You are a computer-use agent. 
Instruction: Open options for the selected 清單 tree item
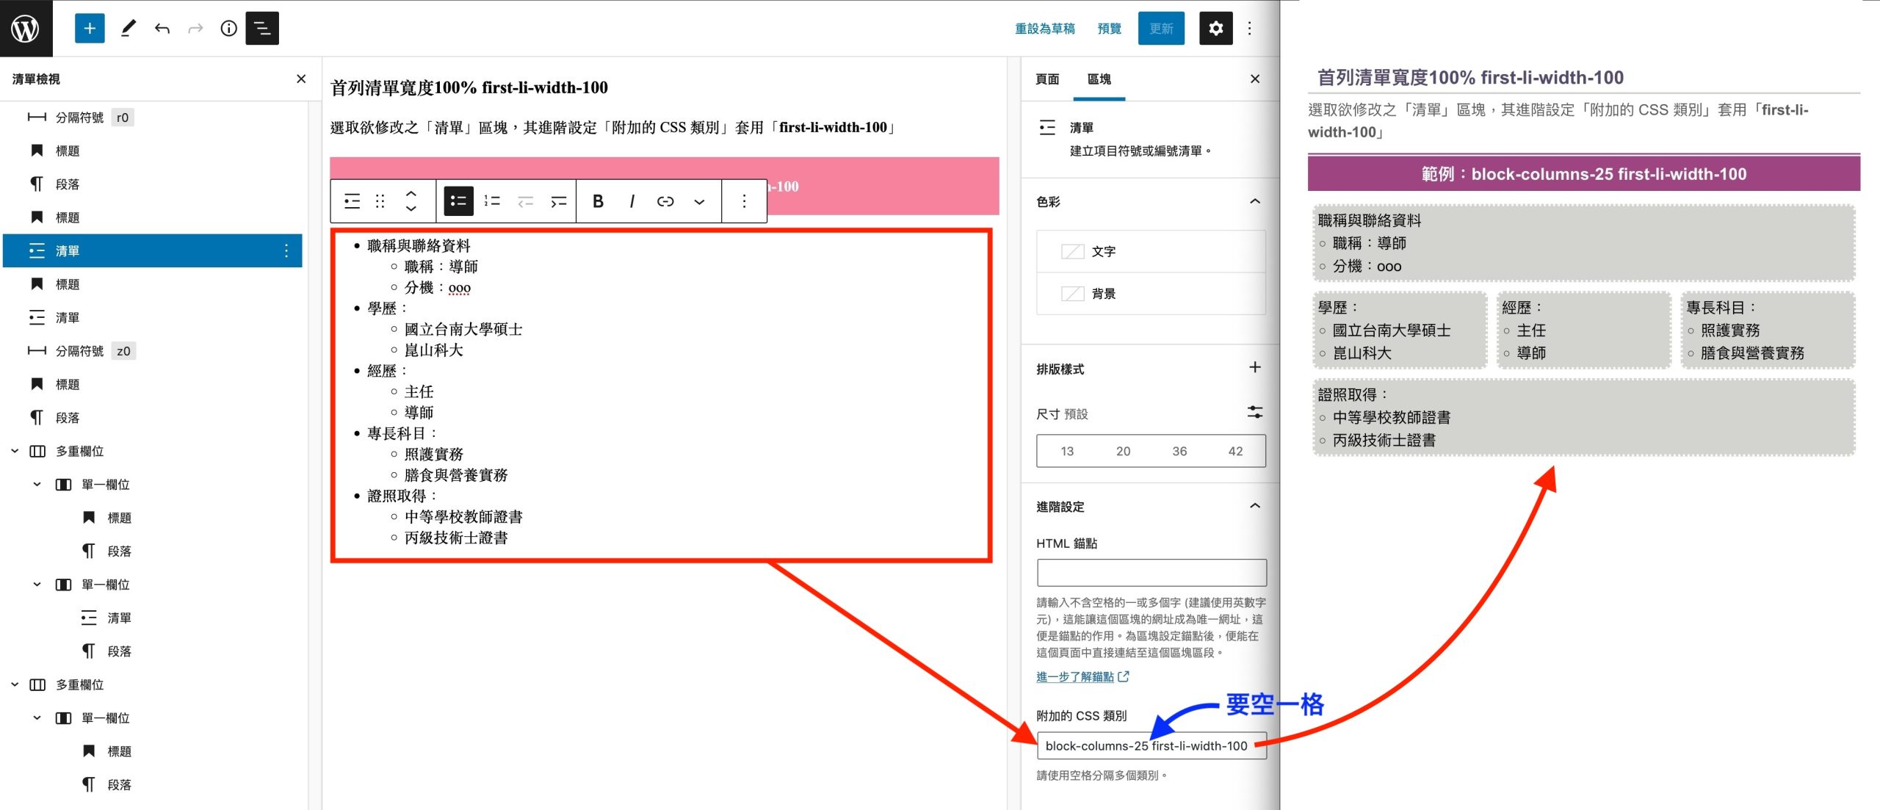[286, 250]
